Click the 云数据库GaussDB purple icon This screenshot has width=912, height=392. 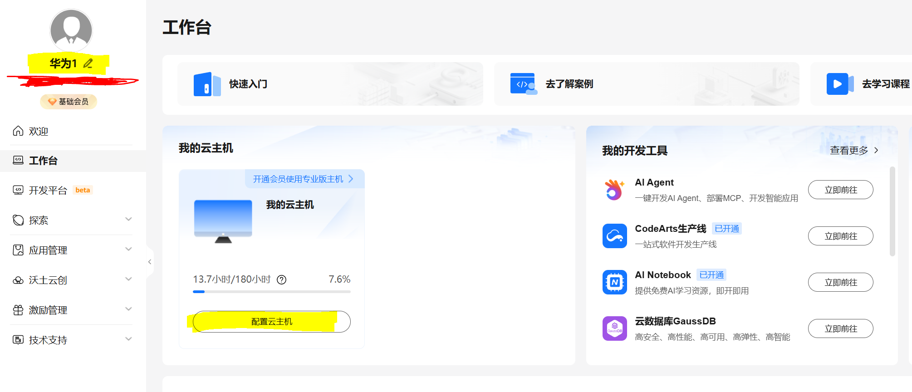[615, 328]
